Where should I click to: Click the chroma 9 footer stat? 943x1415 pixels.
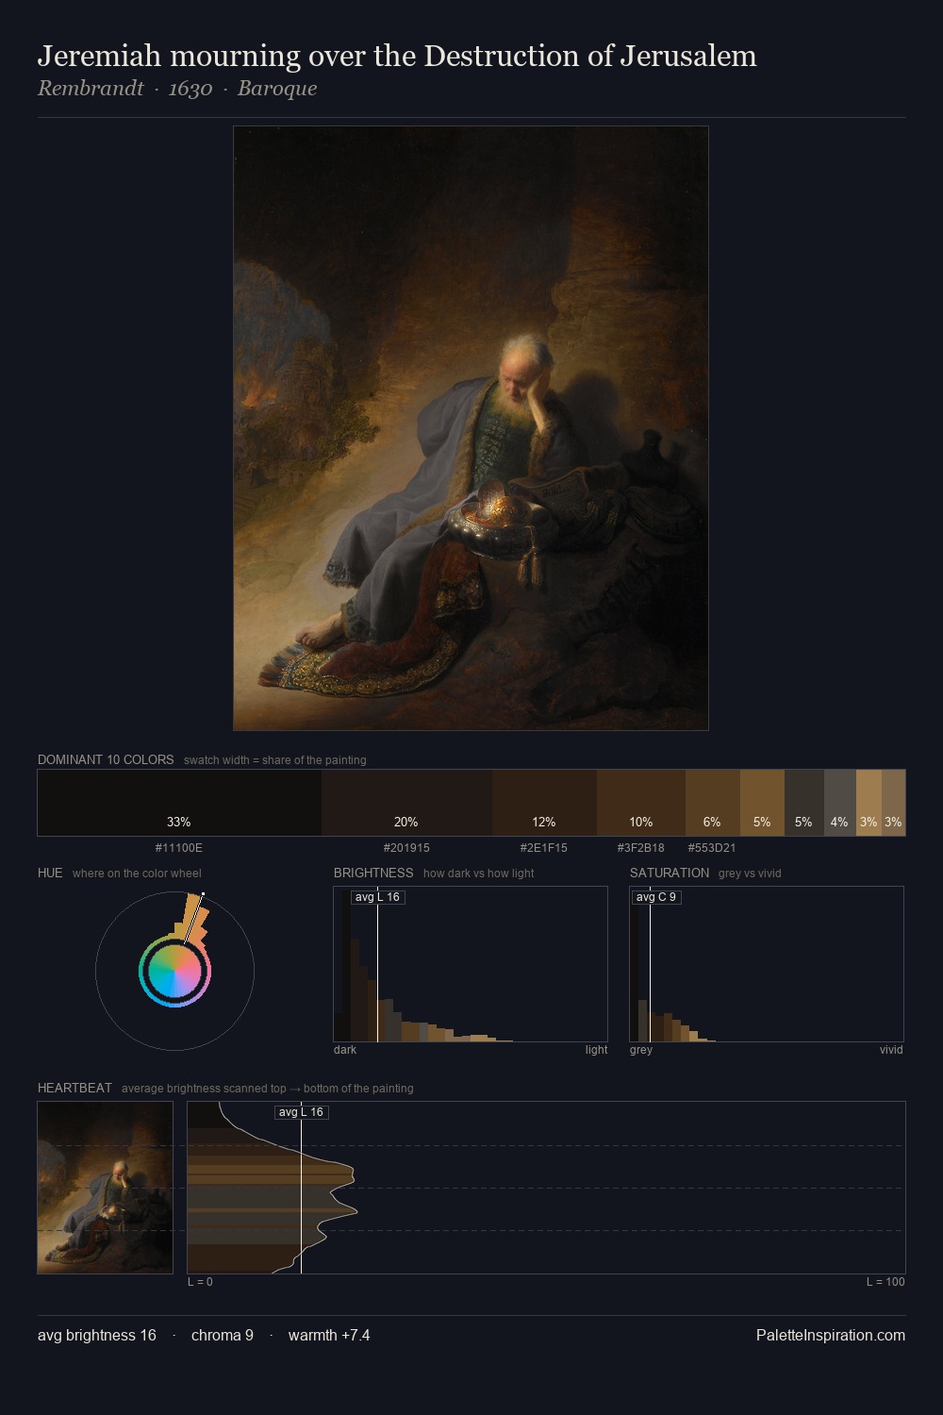point(223,1335)
